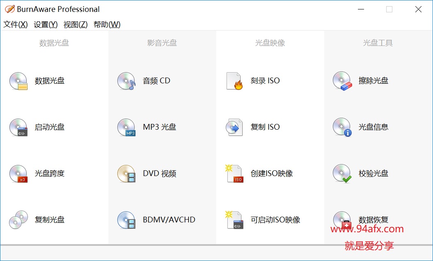Open the 帮助(W) menu
This screenshot has width=433, height=261.
107,24
